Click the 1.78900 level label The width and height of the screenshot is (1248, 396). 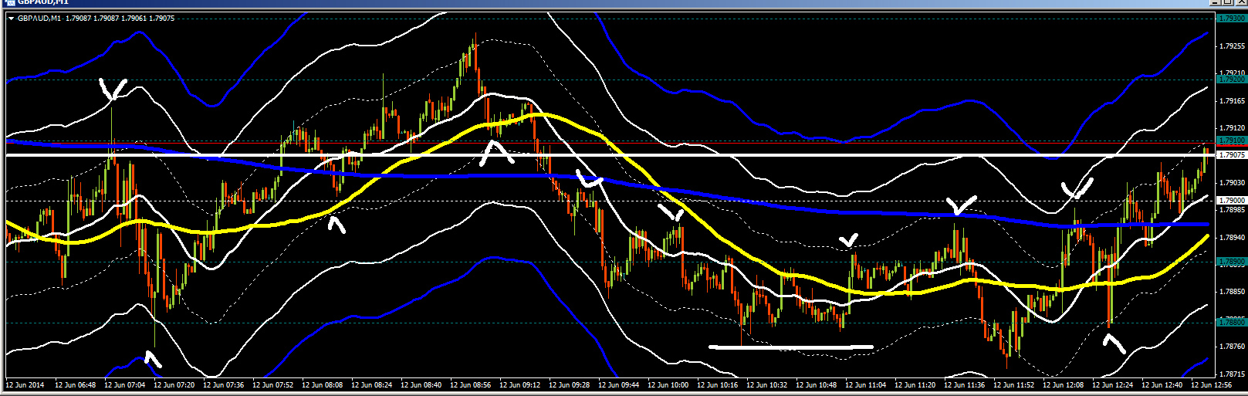click(1231, 262)
